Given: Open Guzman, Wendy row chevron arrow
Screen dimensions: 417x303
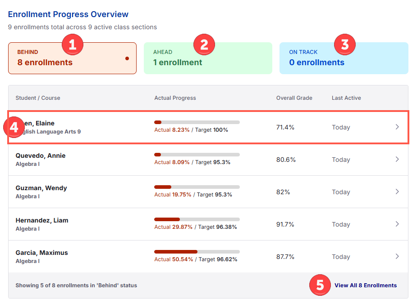Looking at the screenshot, I should point(397,192).
